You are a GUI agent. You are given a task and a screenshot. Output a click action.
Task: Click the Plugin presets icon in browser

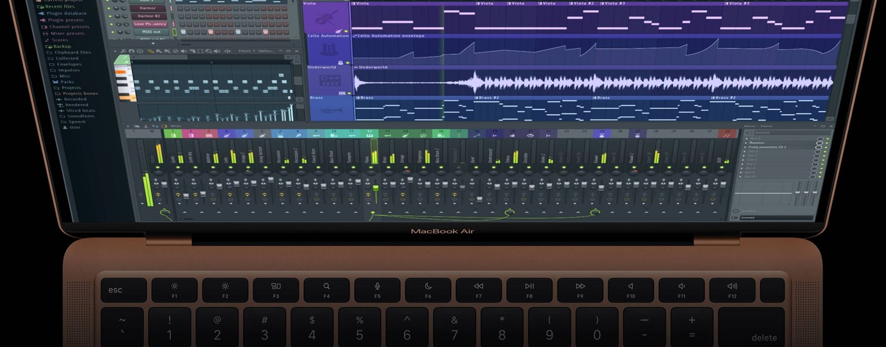[43, 20]
